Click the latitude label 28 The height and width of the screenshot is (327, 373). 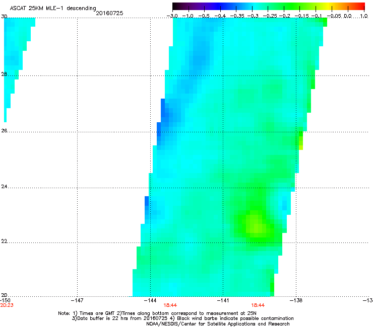point(4,74)
